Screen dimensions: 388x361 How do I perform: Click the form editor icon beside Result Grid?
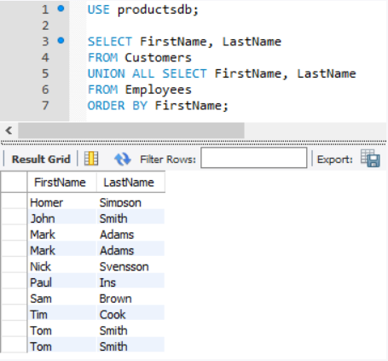pyautogui.click(x=91, y=159)
